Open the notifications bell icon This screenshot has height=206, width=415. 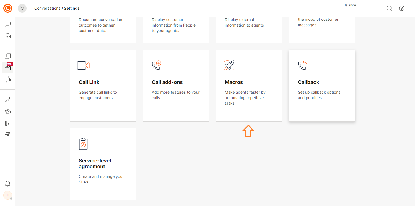tap(8, 184)
